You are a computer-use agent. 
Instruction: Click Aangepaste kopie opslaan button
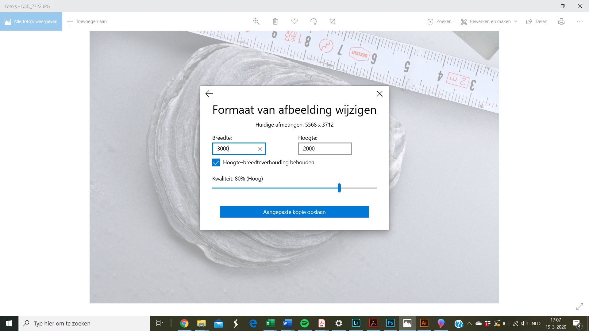click(294, 212)
